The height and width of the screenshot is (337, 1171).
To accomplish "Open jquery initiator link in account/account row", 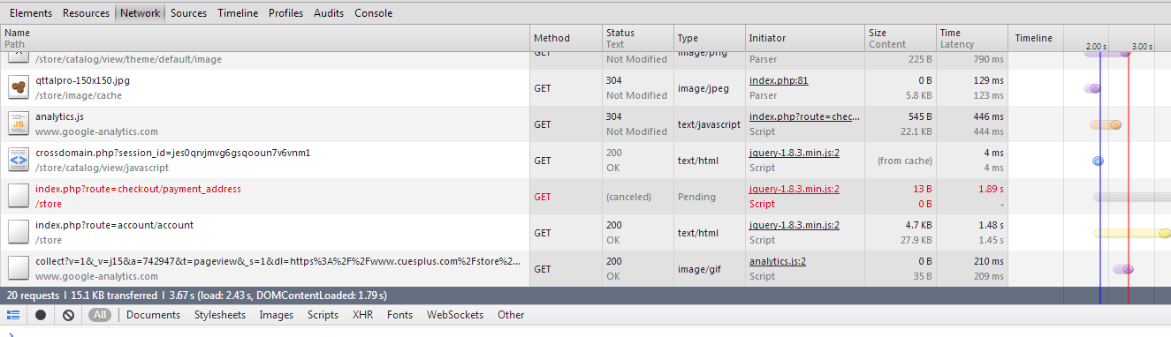I will 795,225.
